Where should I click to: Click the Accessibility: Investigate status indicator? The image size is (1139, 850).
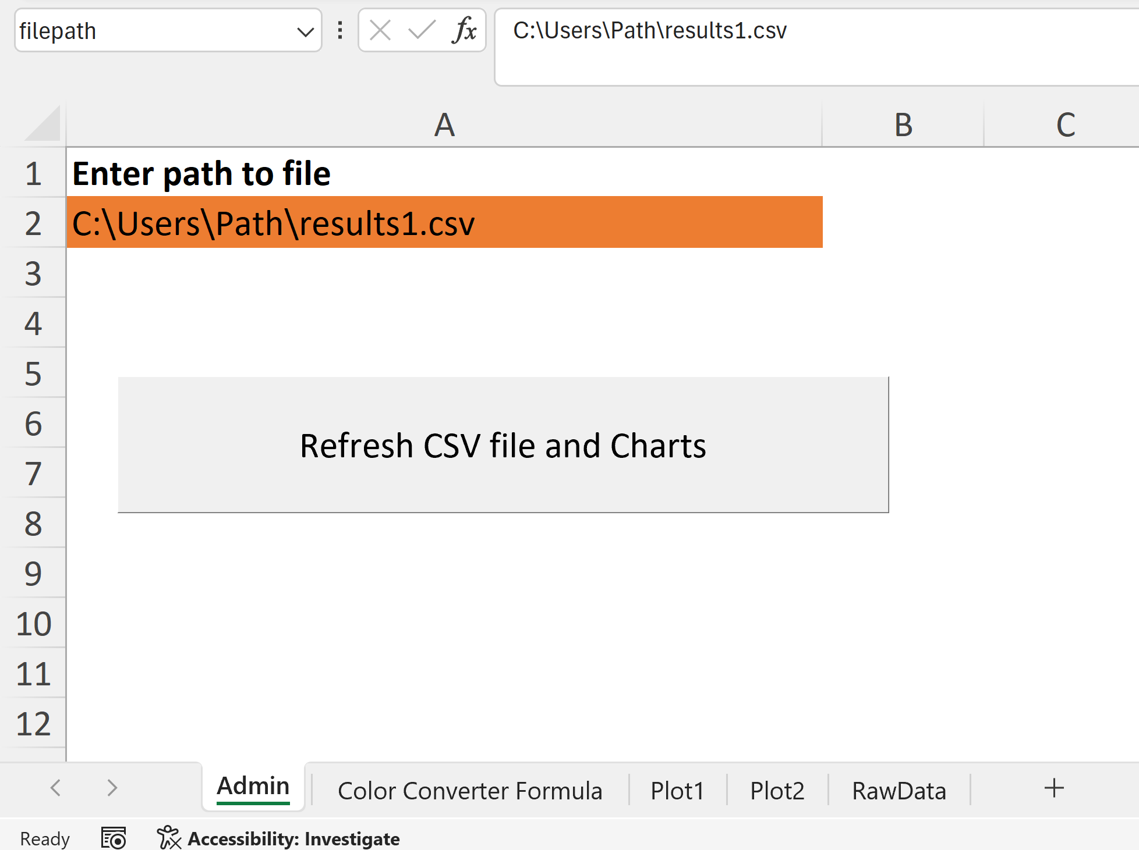tap(278, 838)
